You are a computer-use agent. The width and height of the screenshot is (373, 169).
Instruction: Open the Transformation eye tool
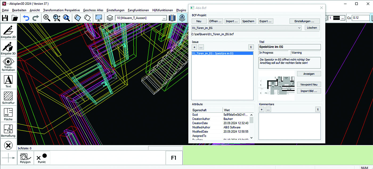[x=8, y=65]
